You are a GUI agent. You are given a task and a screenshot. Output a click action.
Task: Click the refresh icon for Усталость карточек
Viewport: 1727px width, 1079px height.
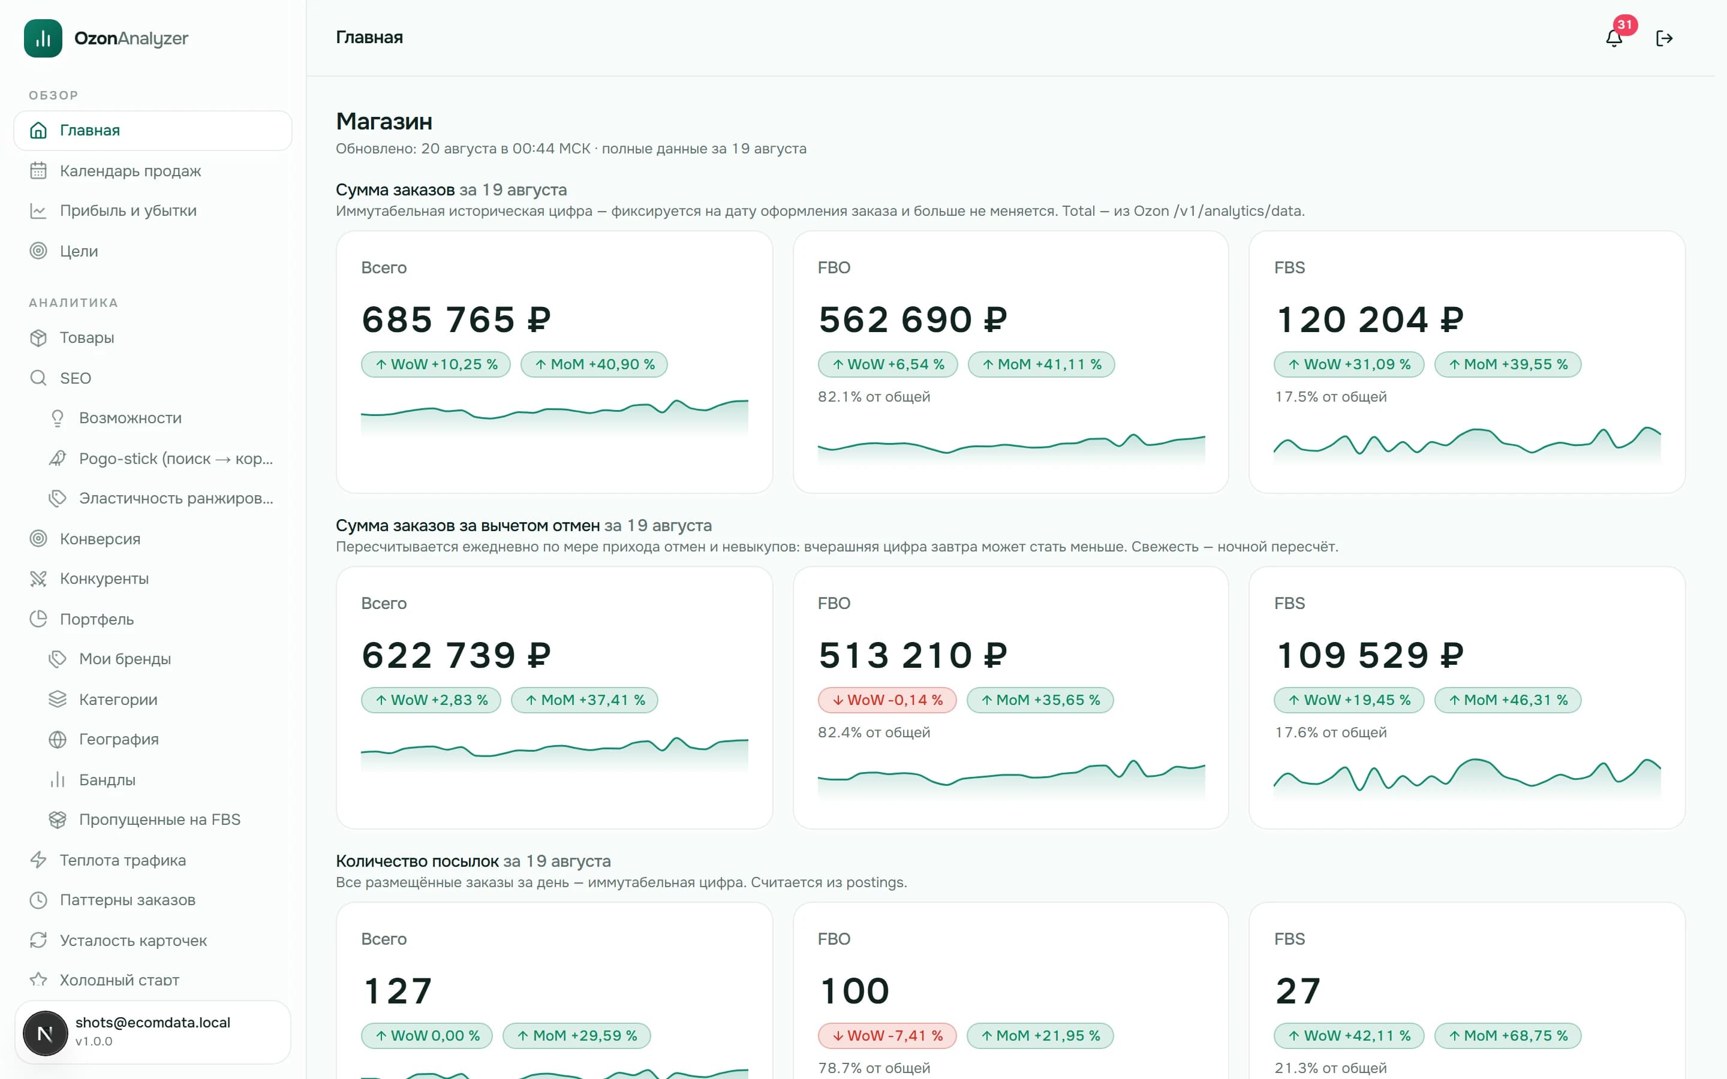tap(38, 941)
